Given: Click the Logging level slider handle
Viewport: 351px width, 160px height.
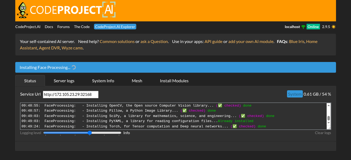Looking at the screenshot, I should [90, 133].
